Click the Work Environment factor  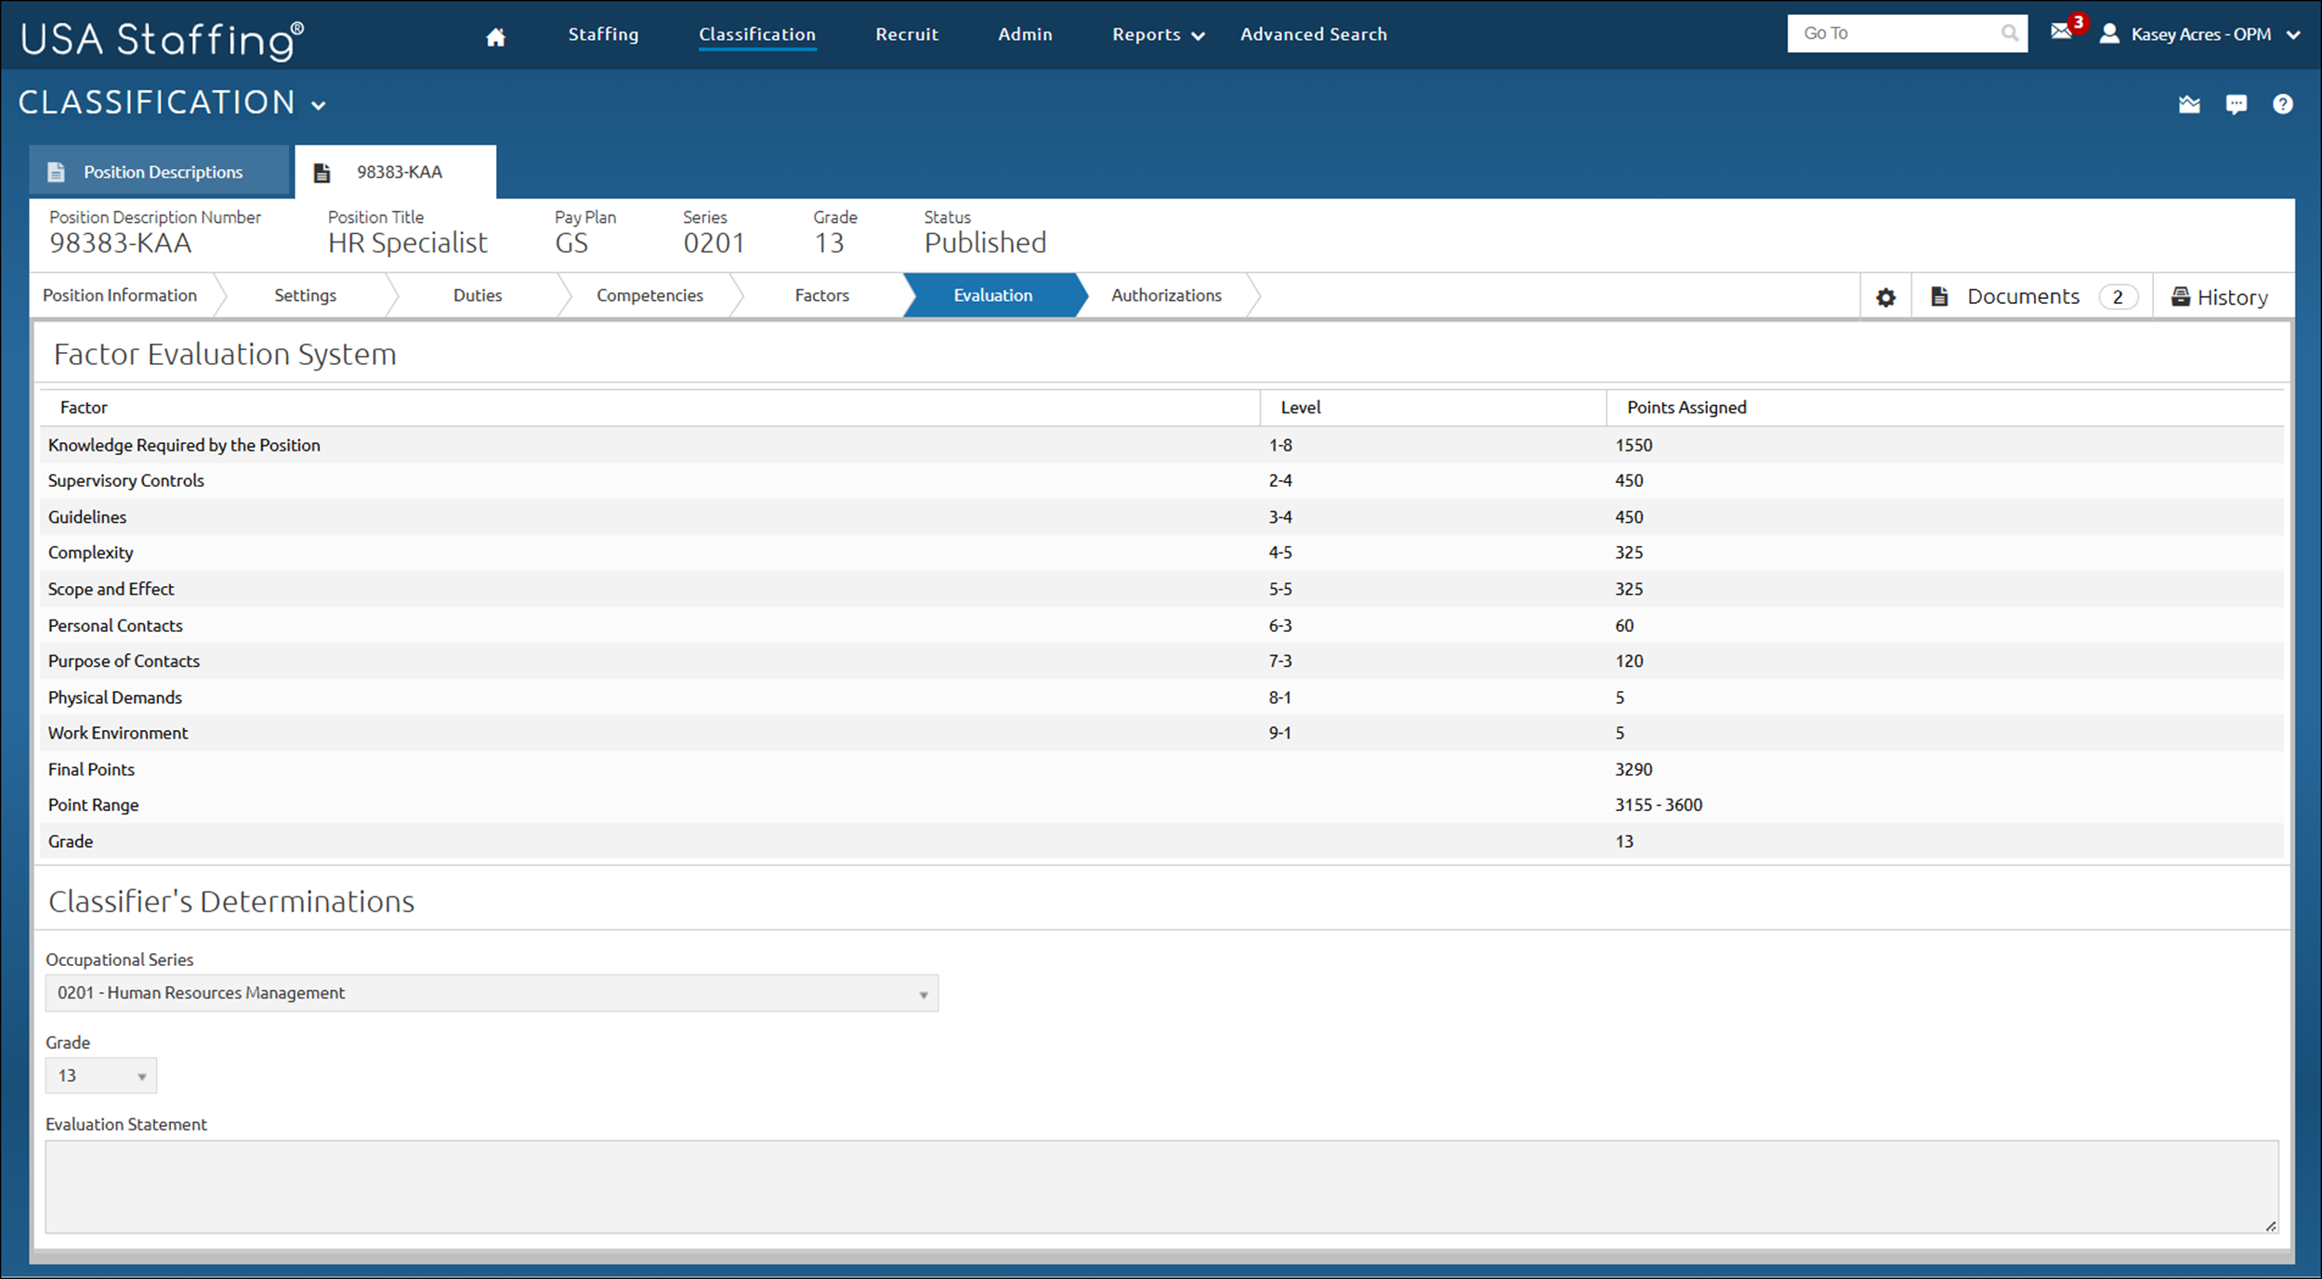tap(118, 733)
